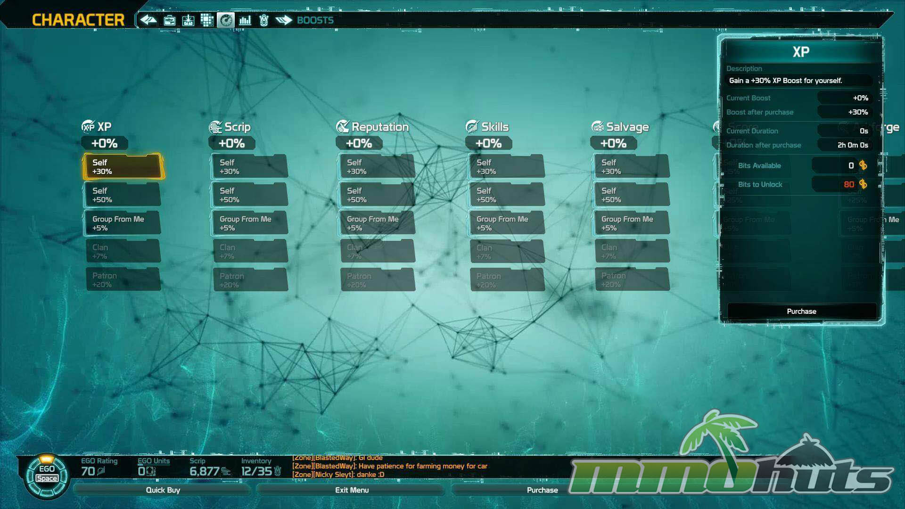Open the loadout weapons briefcase tab
The width and height of the screenshot is (905, 509).
tap(169, 20)
